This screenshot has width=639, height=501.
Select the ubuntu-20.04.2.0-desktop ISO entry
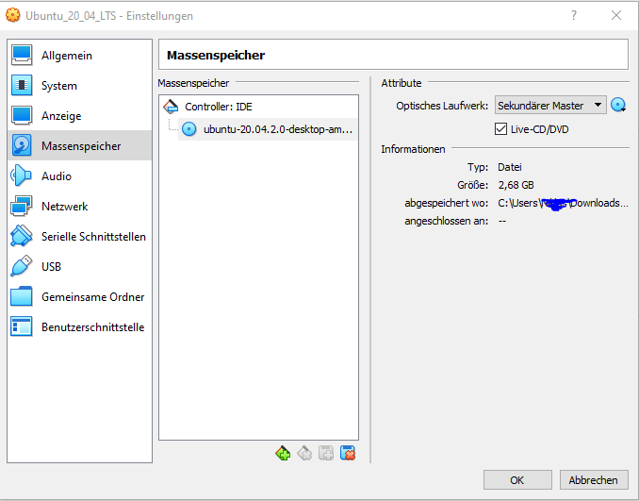pyautogui.click(x=268, y=129)
